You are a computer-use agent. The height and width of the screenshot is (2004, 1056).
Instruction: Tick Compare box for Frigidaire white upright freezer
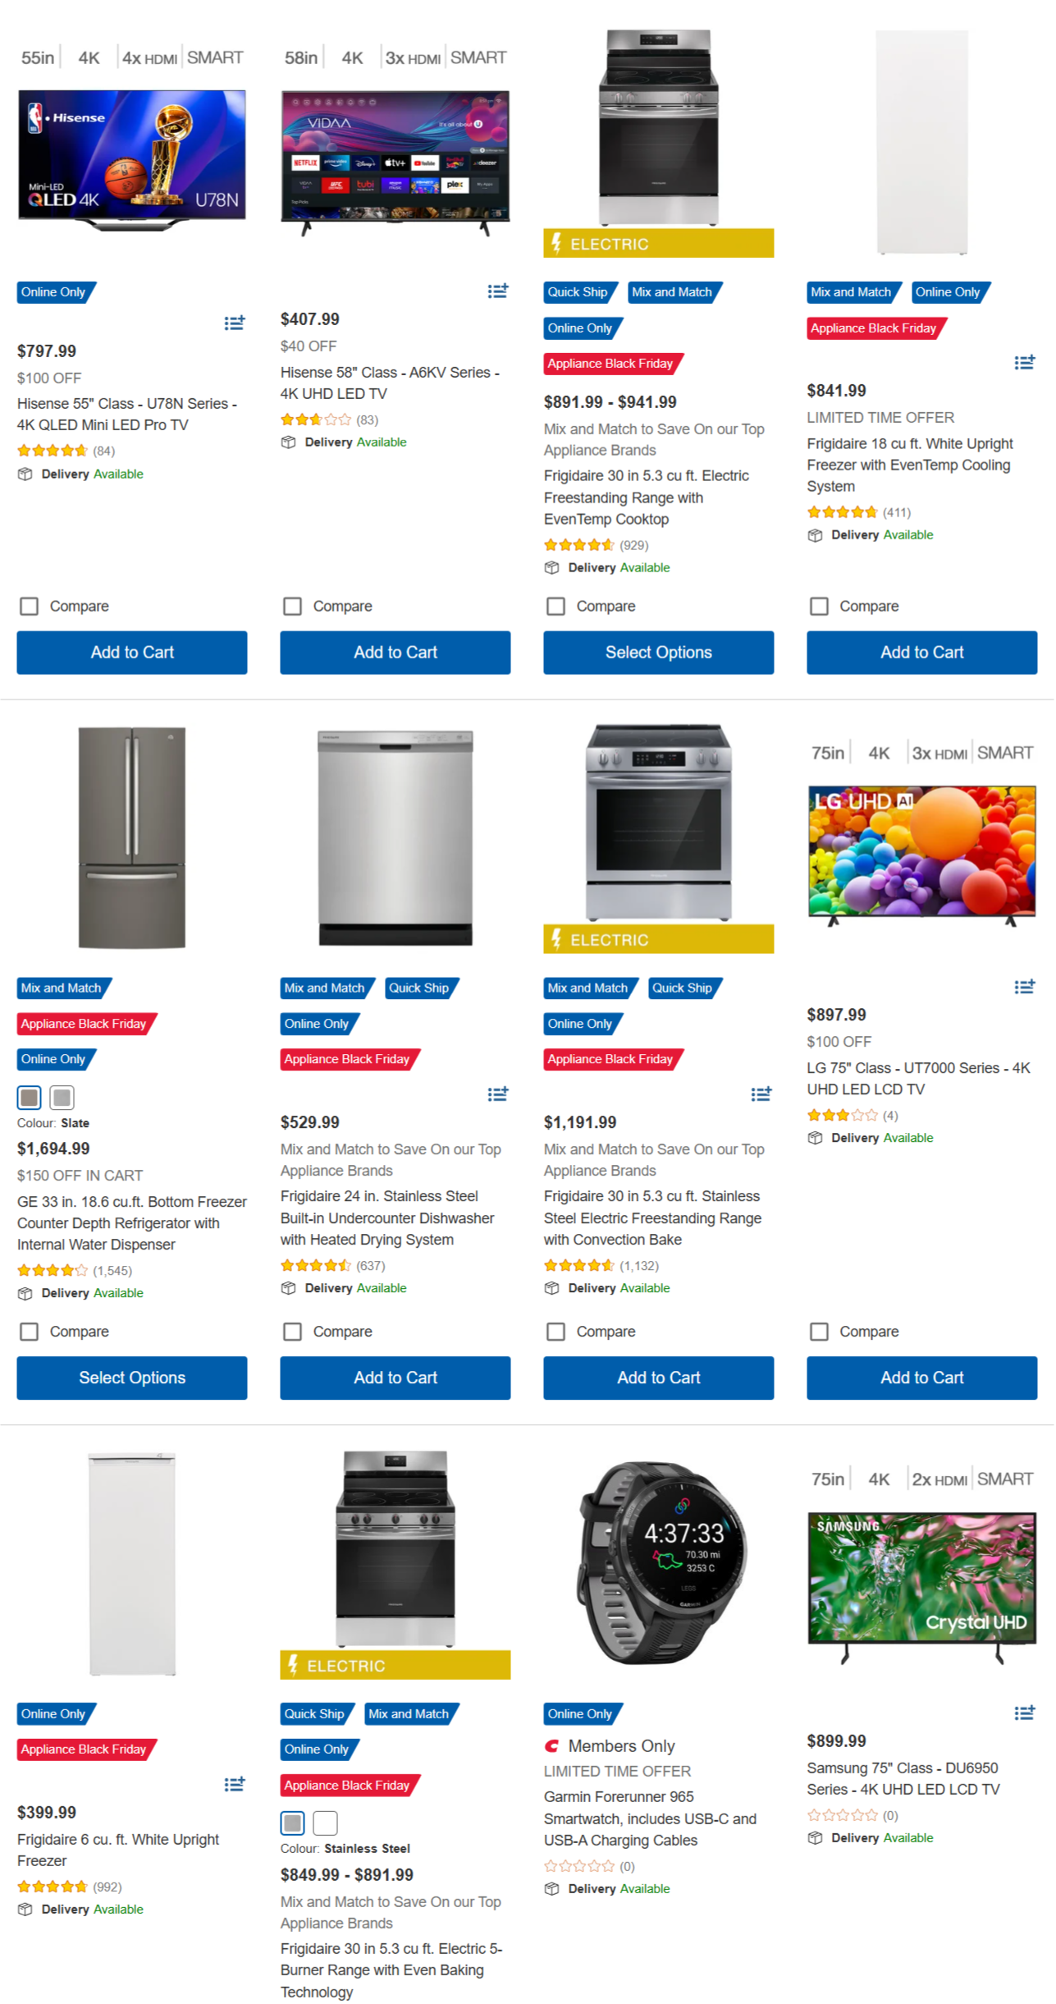(819, 606)
